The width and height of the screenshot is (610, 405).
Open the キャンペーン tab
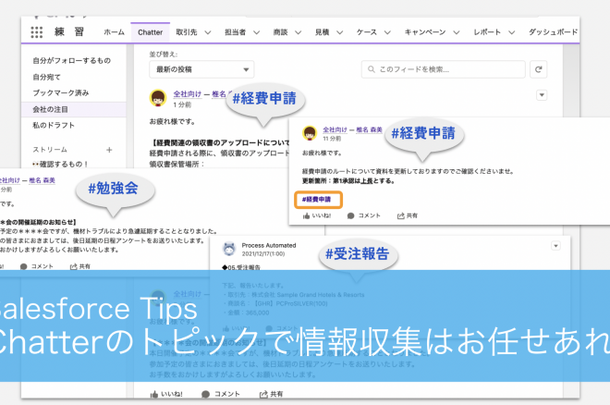point(425,32)
